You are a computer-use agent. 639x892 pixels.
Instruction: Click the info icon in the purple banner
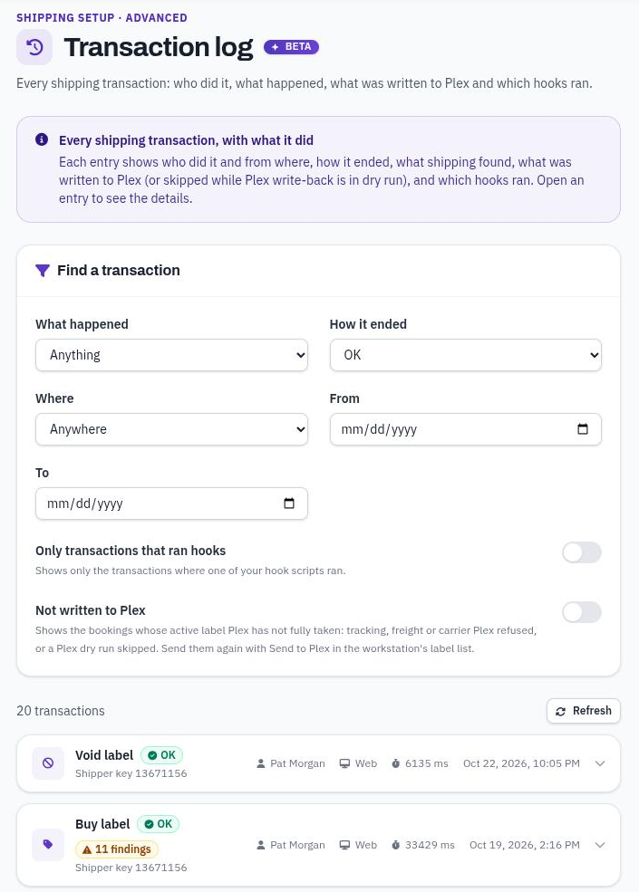click(42, 139)
